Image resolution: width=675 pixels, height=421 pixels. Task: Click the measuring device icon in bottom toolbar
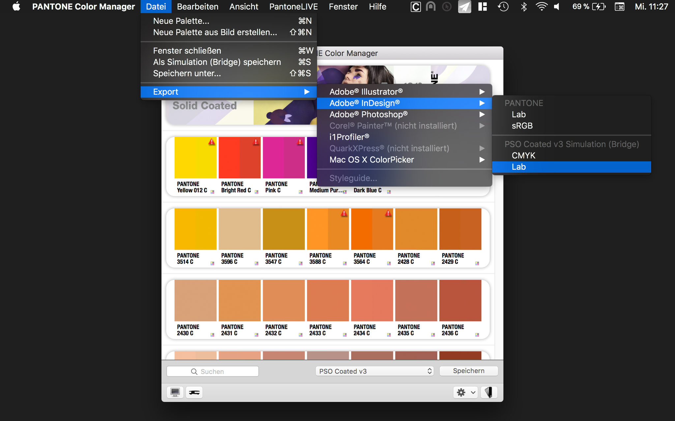[194, 392]
